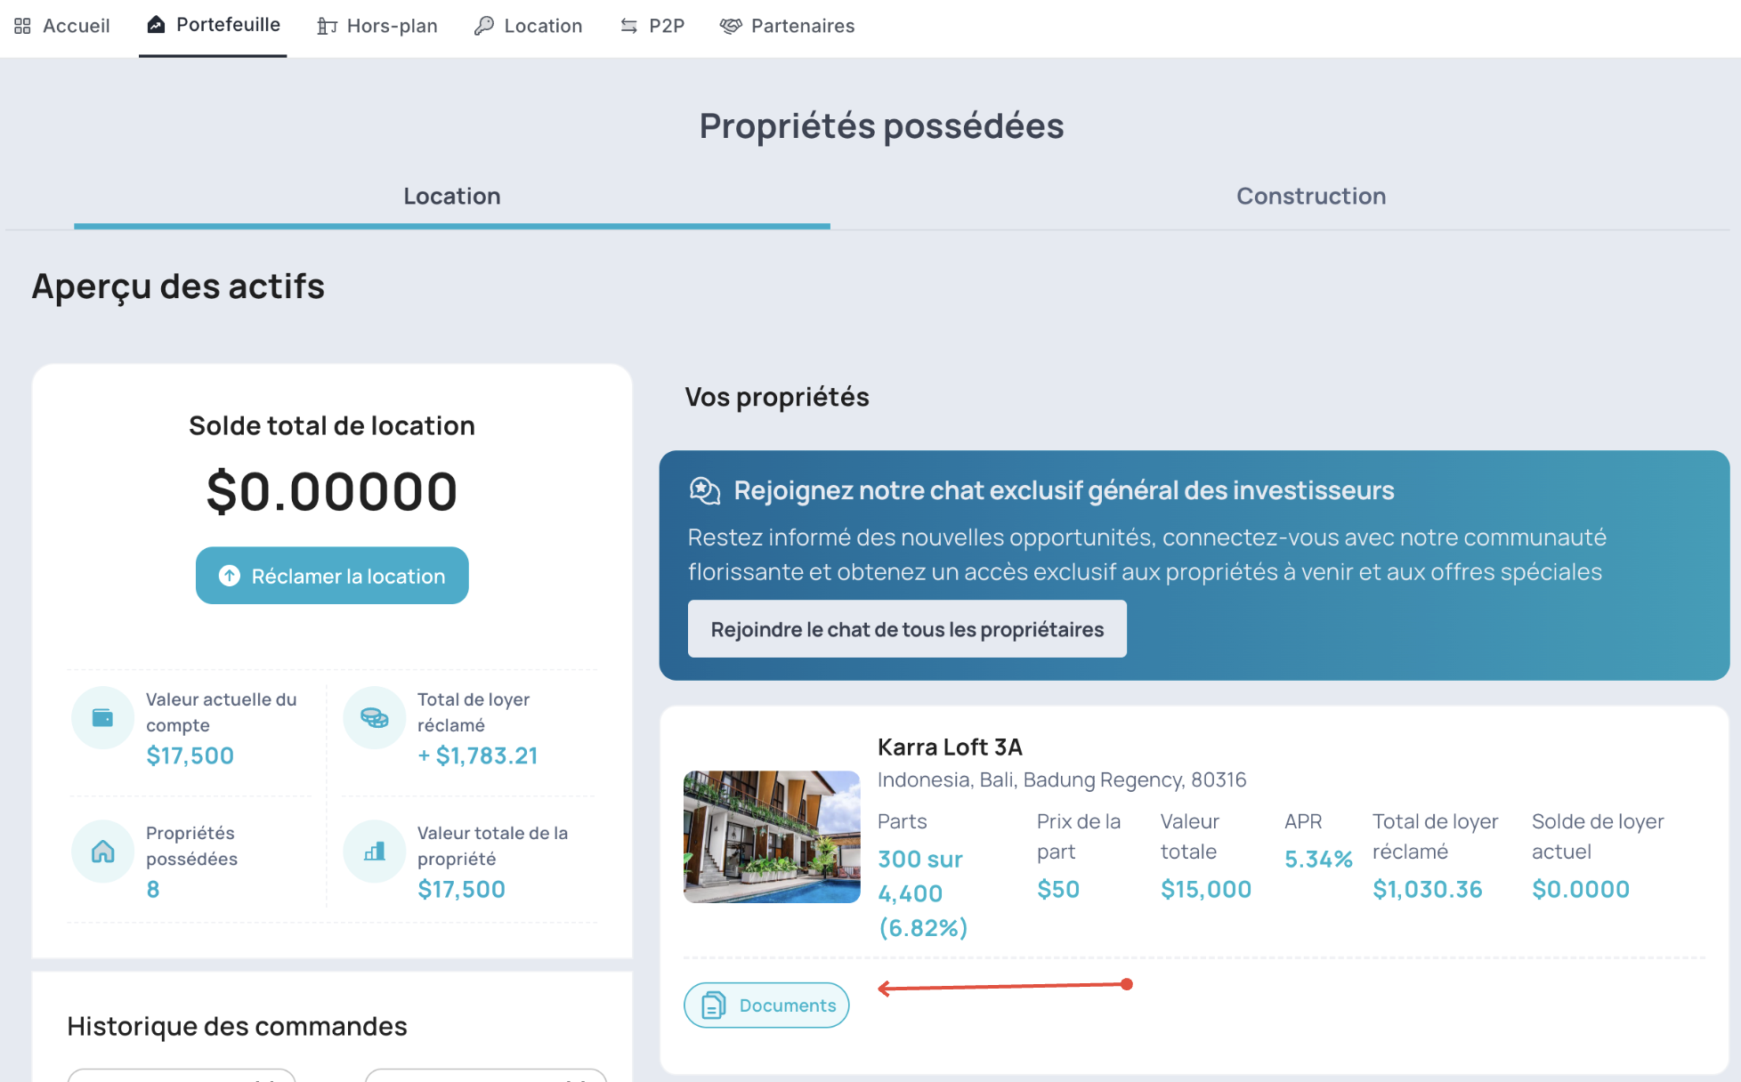Click the Partenaires handshake icon

click(x=730, y=26)
